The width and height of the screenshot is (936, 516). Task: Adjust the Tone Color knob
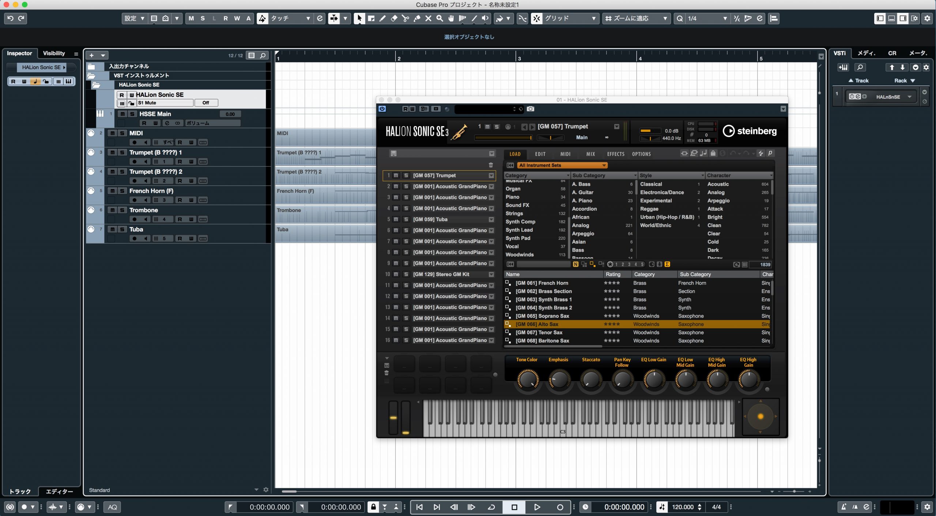[x=527, y=379]
